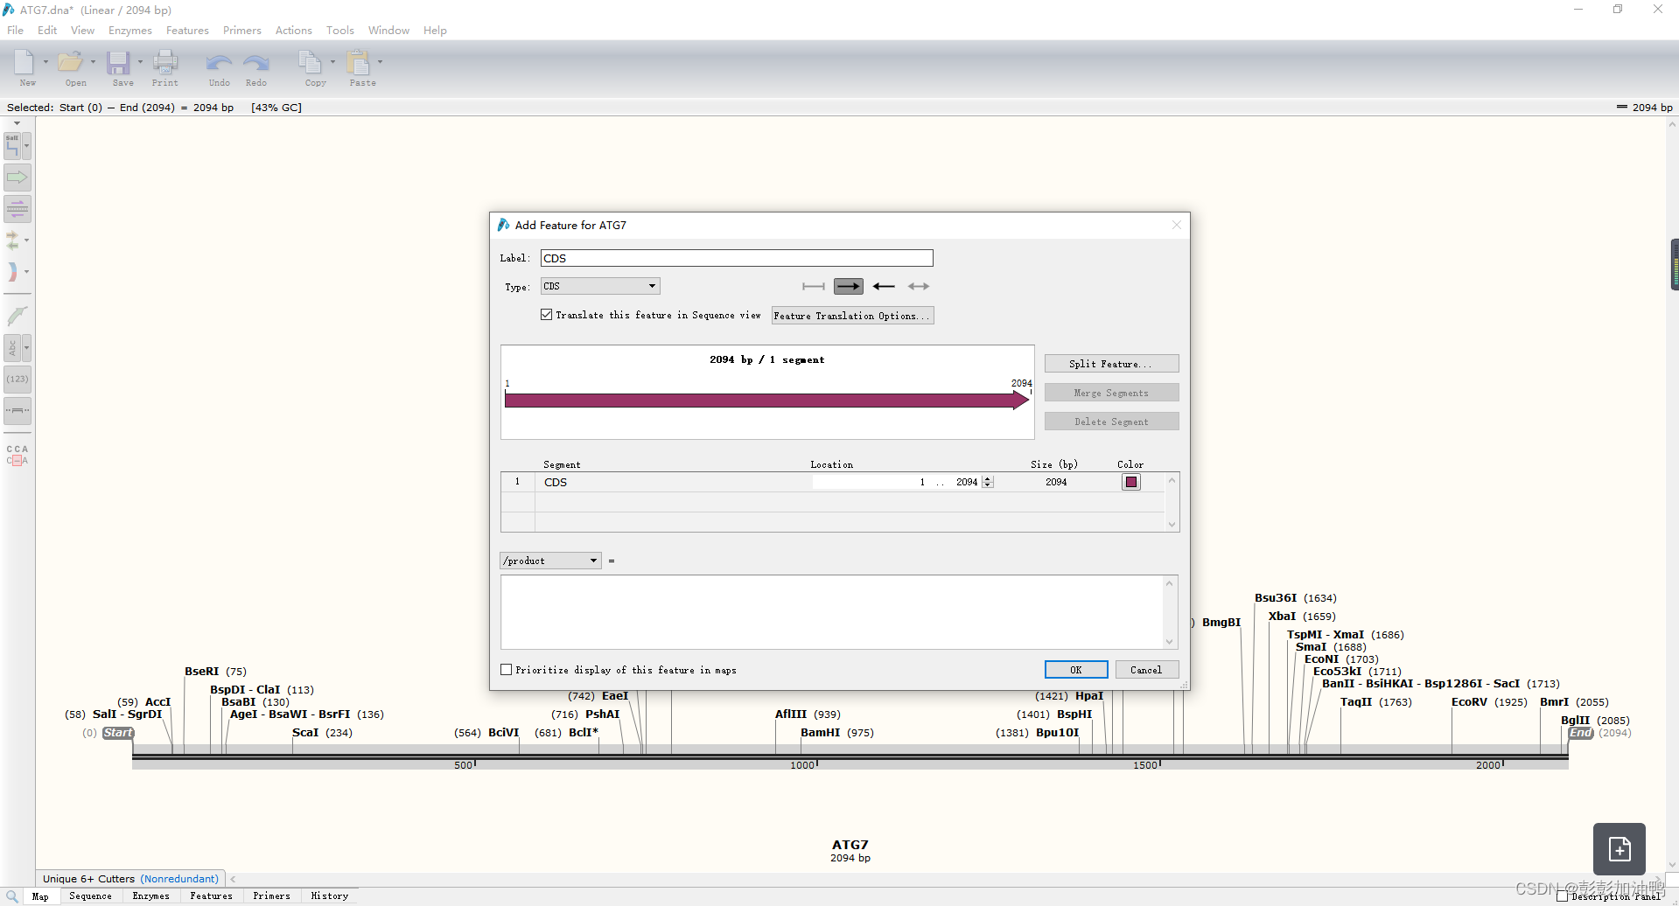Screen dimensions: 1679x906
Task: Expand the New toolbar dropdown arrow
Action: coord(45,62)
